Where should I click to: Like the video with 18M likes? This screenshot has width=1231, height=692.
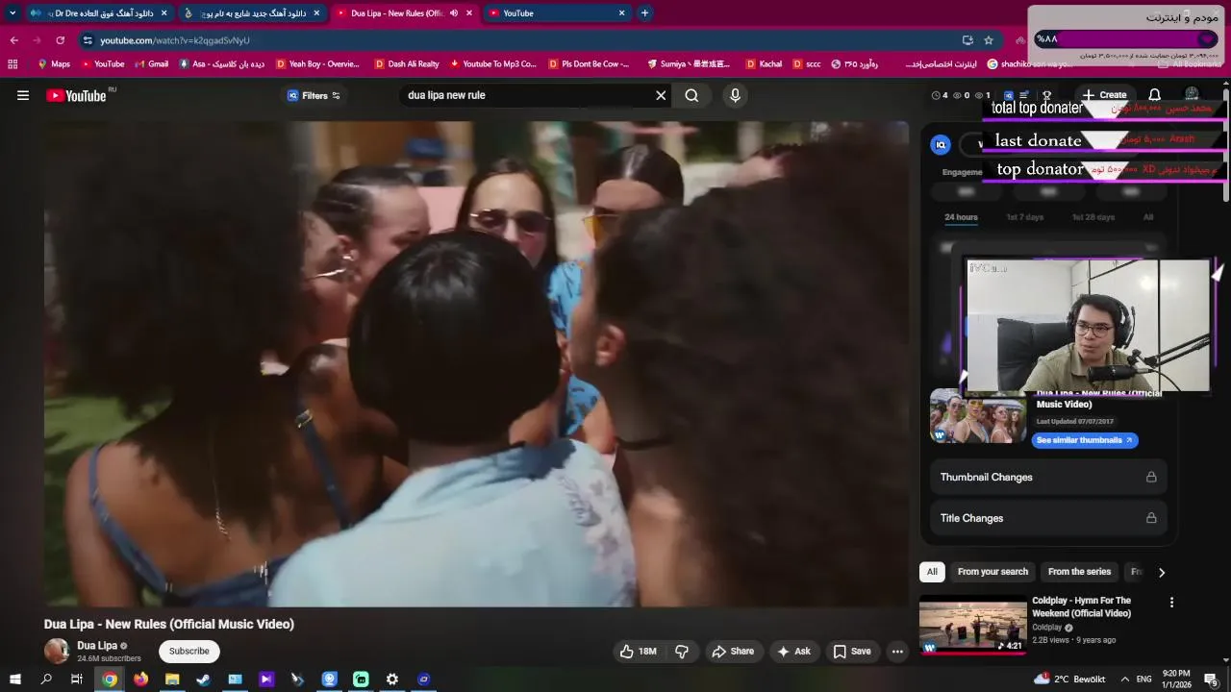tap(638, 651)
